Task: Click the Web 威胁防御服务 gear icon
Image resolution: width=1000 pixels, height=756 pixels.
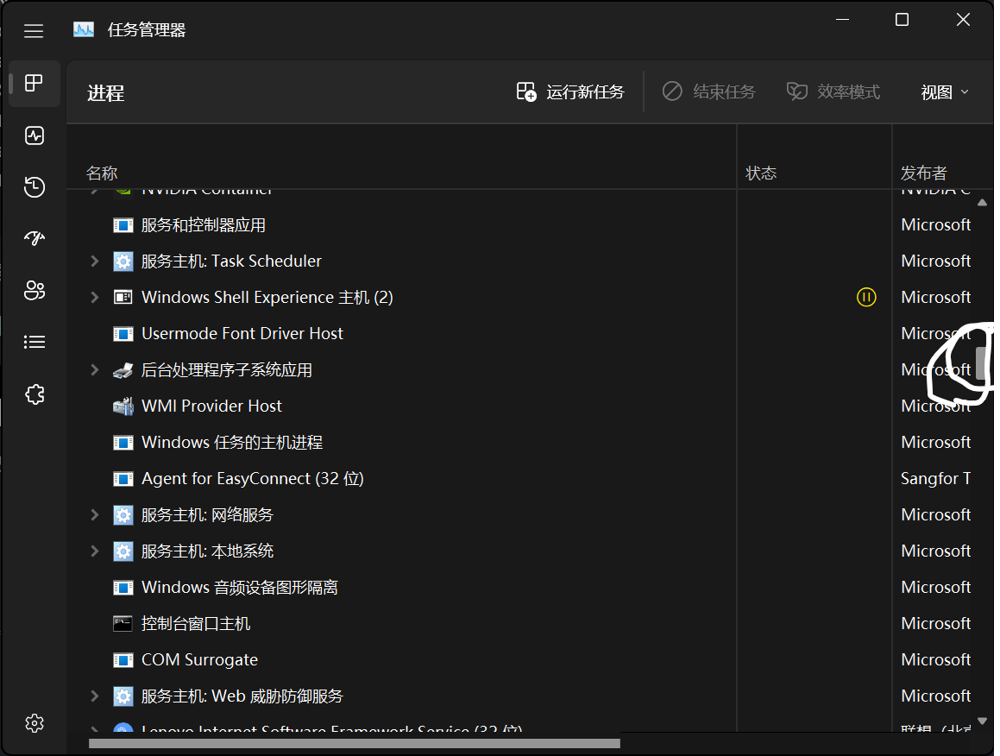Action: pyautogui.click(x=123, y=696)
